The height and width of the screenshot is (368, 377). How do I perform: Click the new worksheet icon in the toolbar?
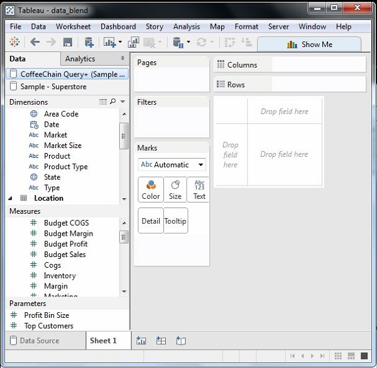[110, 43]
